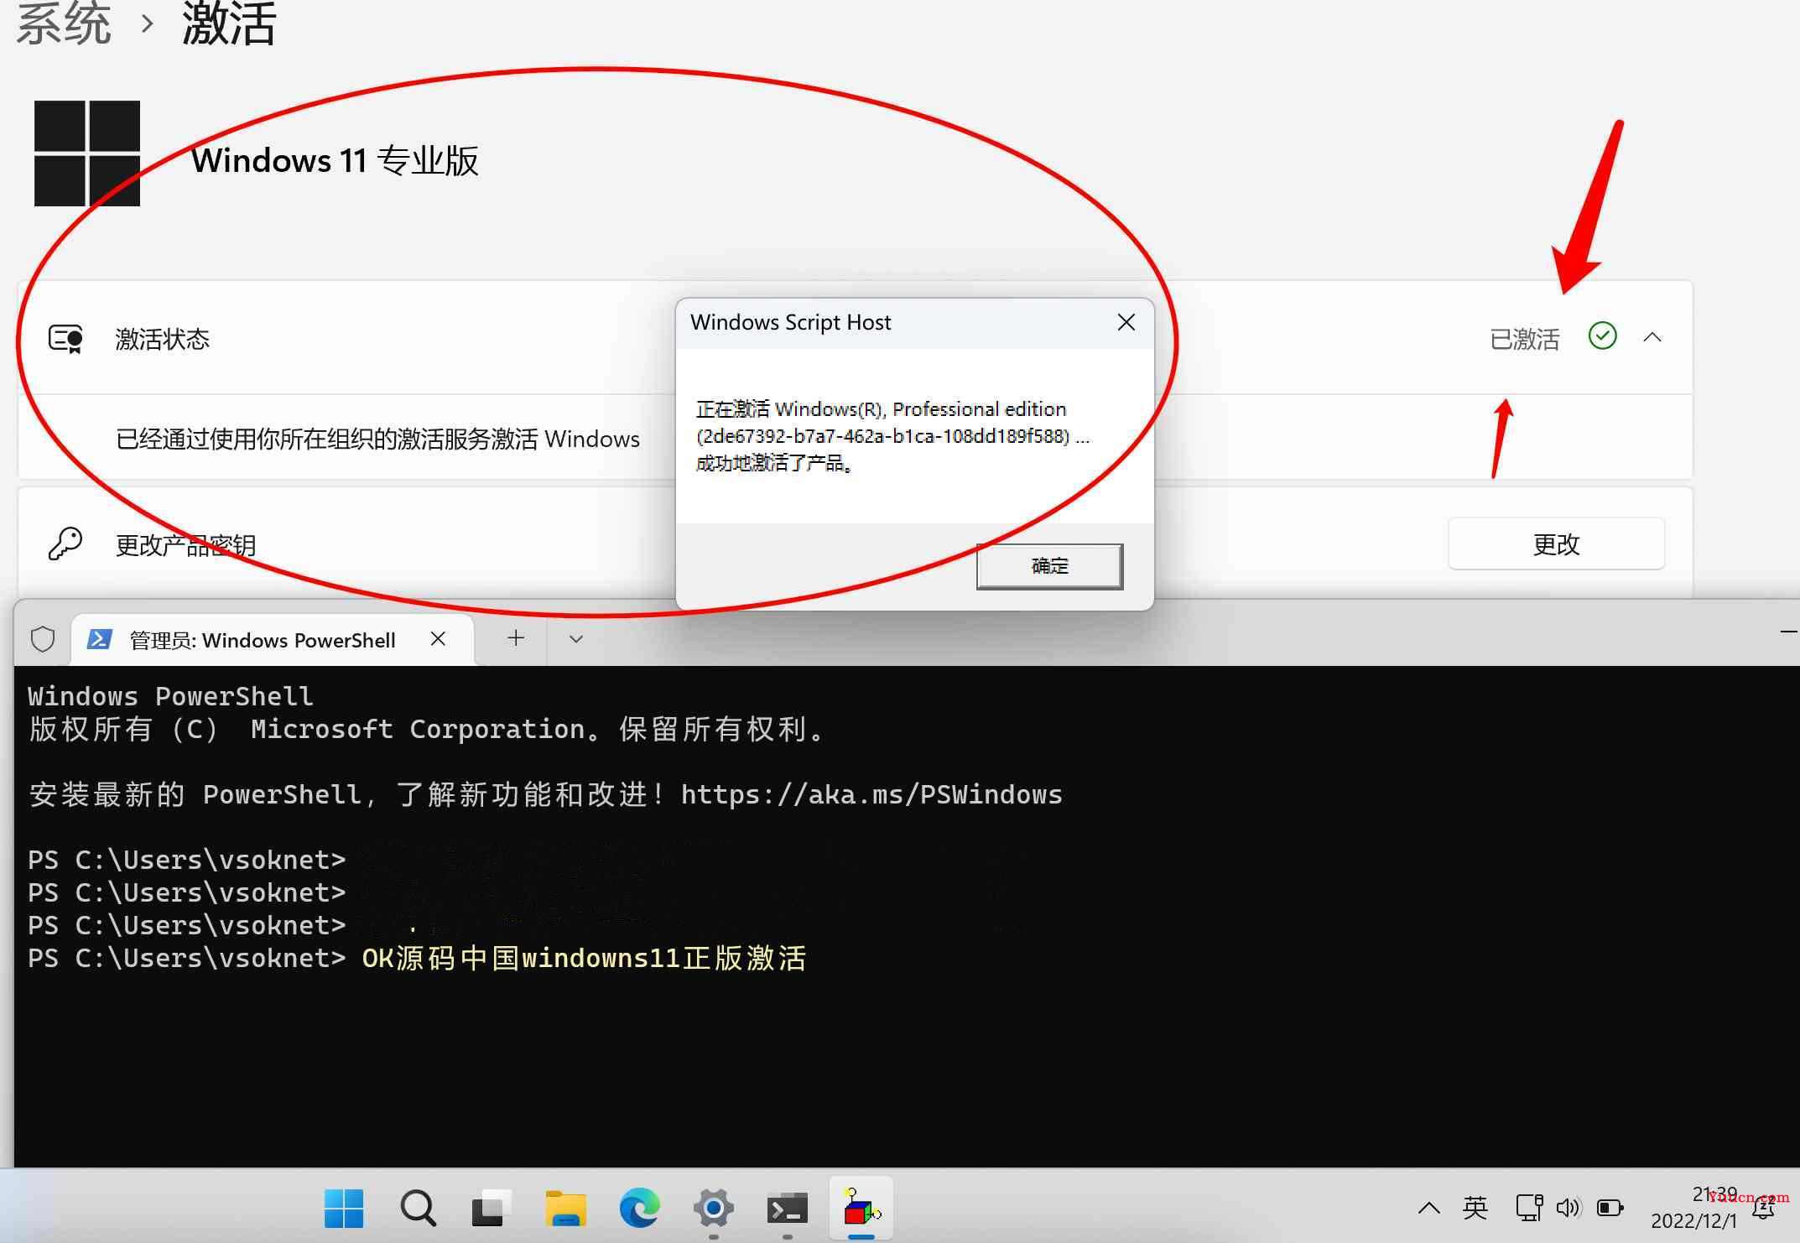
Task: Click the volume speaker icon
Action: [x=1568, y=1208]
